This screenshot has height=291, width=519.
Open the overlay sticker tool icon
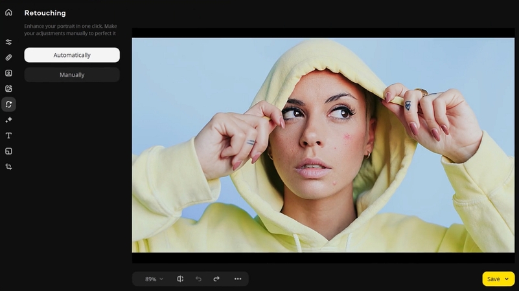pyautogui.click(x=8, y=151)
